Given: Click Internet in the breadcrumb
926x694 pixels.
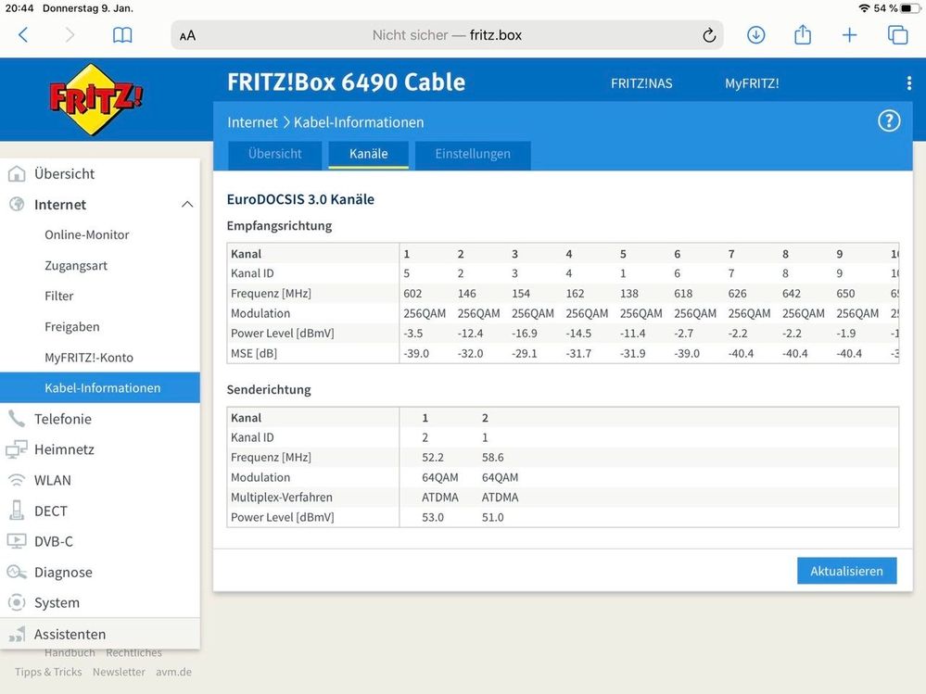Looking at the screenshot, I should [x=252, y=122].
